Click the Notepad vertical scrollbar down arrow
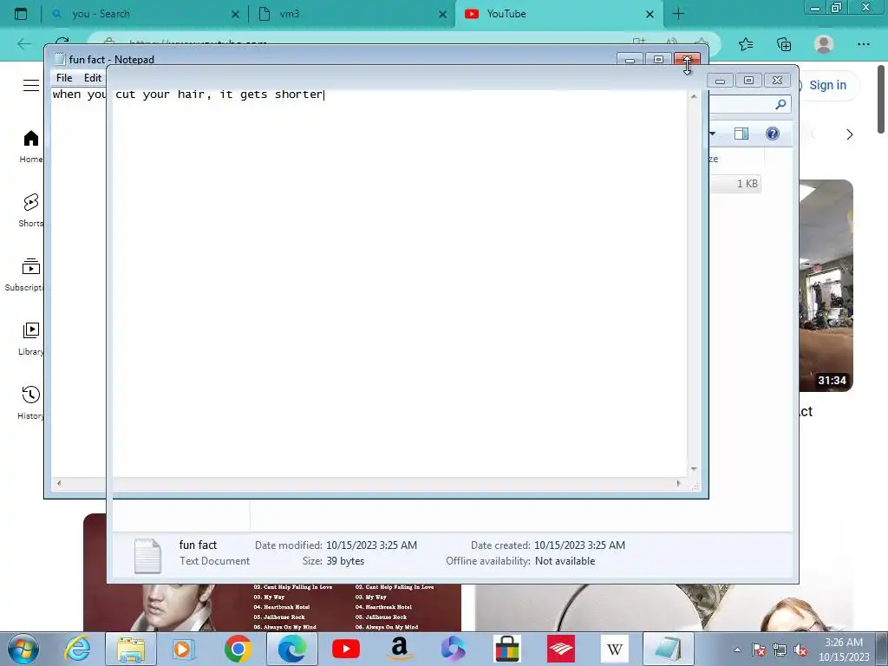The height and width of the screenshot is (666, 888). click(x=694, y=469)
